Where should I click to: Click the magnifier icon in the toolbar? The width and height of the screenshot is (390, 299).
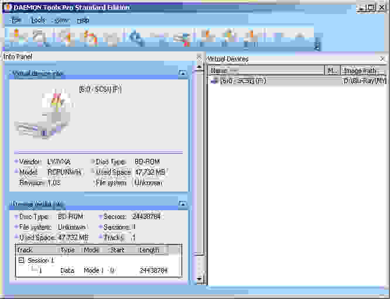[x=40, y=38]
